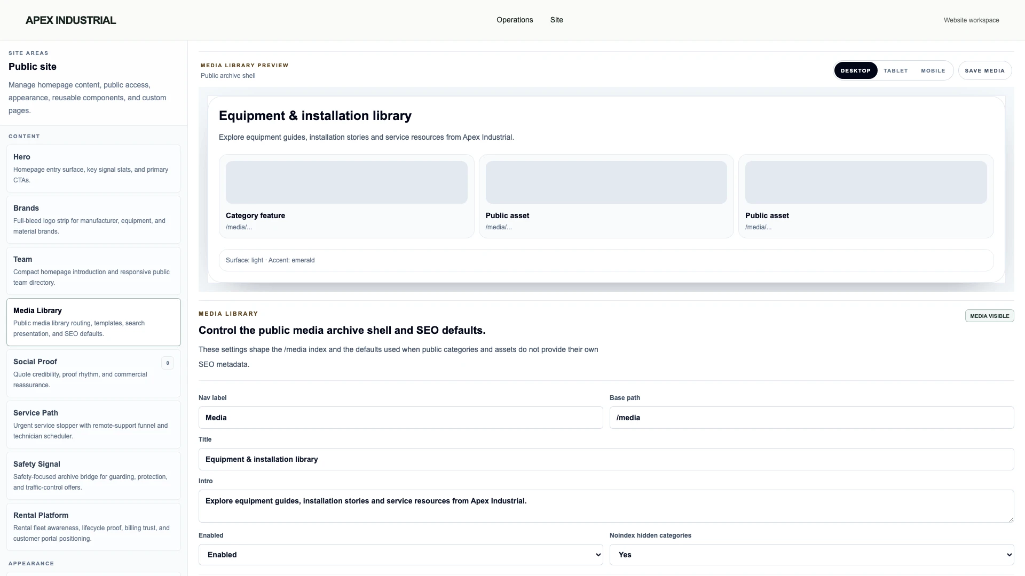The width and height of the screenshot is (1025, 576).
Task: Click the Social Proof count badge
Action: click(167, 363)
